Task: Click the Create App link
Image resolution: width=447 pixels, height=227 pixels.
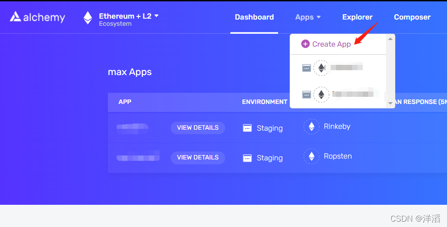Action: [x=331, y=44]
